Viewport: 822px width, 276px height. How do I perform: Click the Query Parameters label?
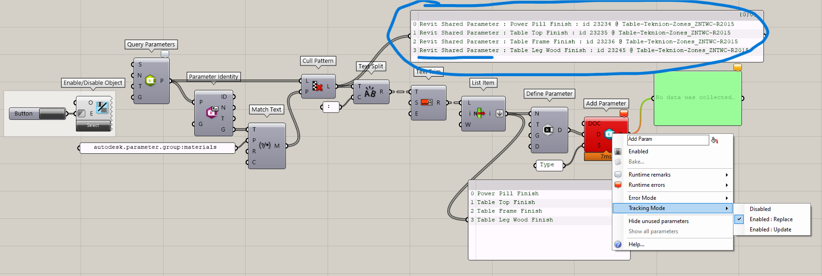(151, 45)
